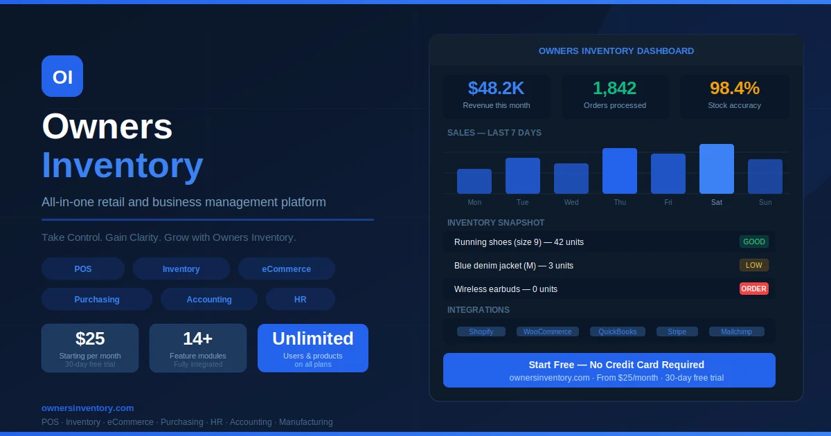This screenshot has height=436, width=831.
Task: Click the Unlimited users & products card
Action: [313, 348]
